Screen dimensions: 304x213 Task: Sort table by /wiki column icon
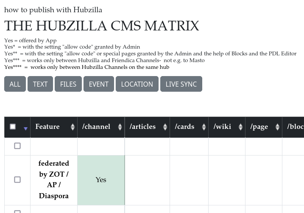[240, 127]
